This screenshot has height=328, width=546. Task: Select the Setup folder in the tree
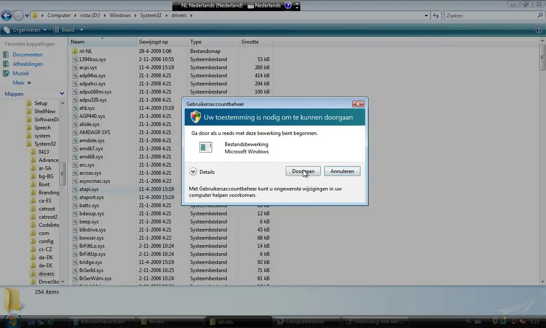point(41,103)
